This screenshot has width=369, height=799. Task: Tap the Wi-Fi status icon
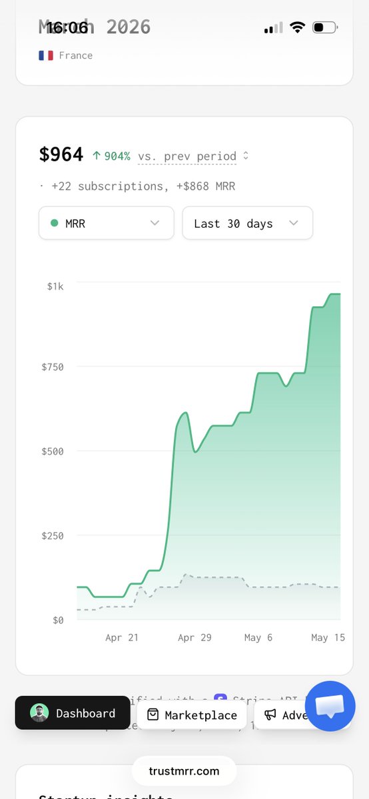(x=297, y=27)
